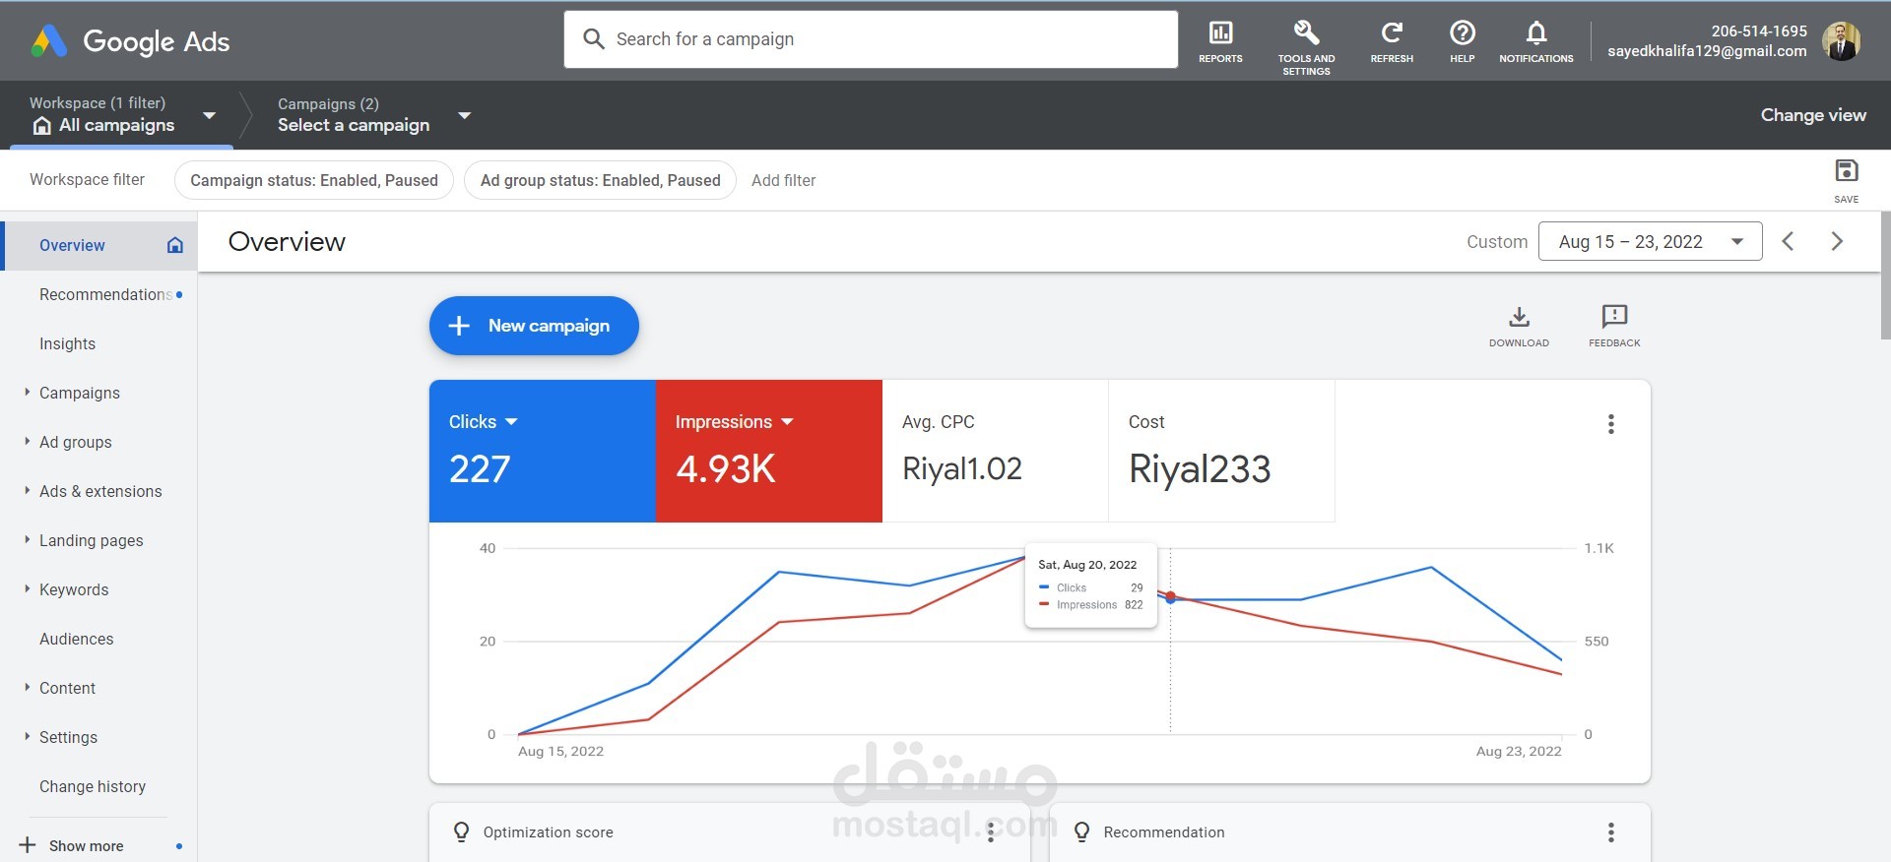Click Add filter

click(x=783, y=180)
